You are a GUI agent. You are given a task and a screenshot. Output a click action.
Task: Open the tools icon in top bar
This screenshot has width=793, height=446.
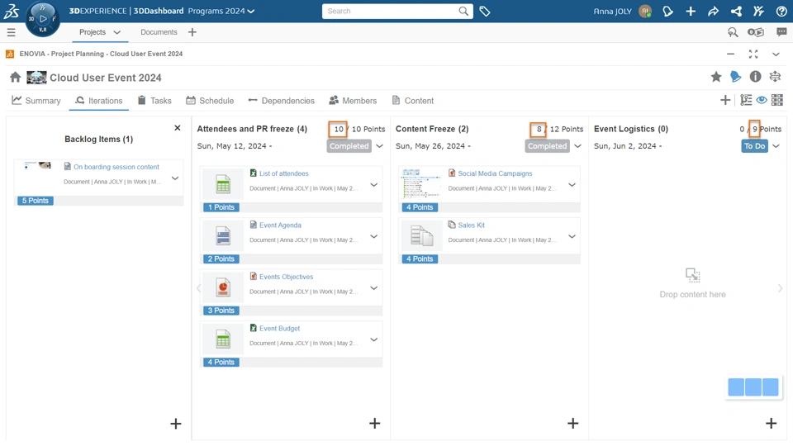758,11
